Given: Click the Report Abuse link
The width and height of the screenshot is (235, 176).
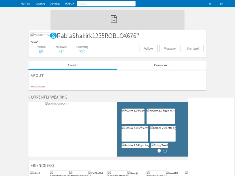Looking at the screenshot, I should pos(38,86).
